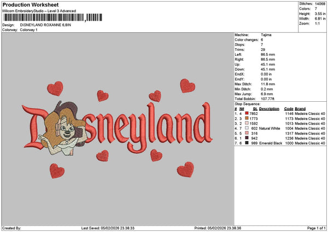328x232 pixels.
Task: Click the 'St.' column header
Action: (255, 109)
